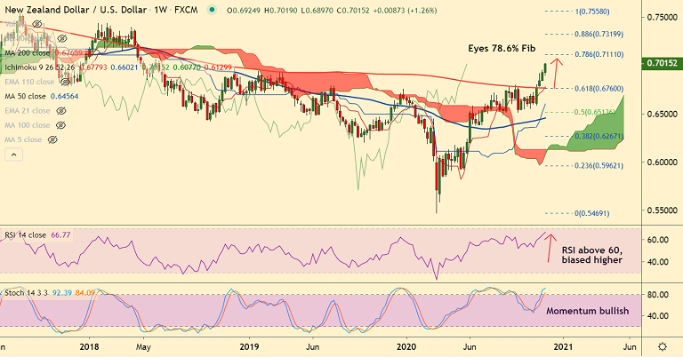Select the Fib level 0.382(0.62671) label
This screenshot has width=683, height=357.
click(x=599, y=136)
